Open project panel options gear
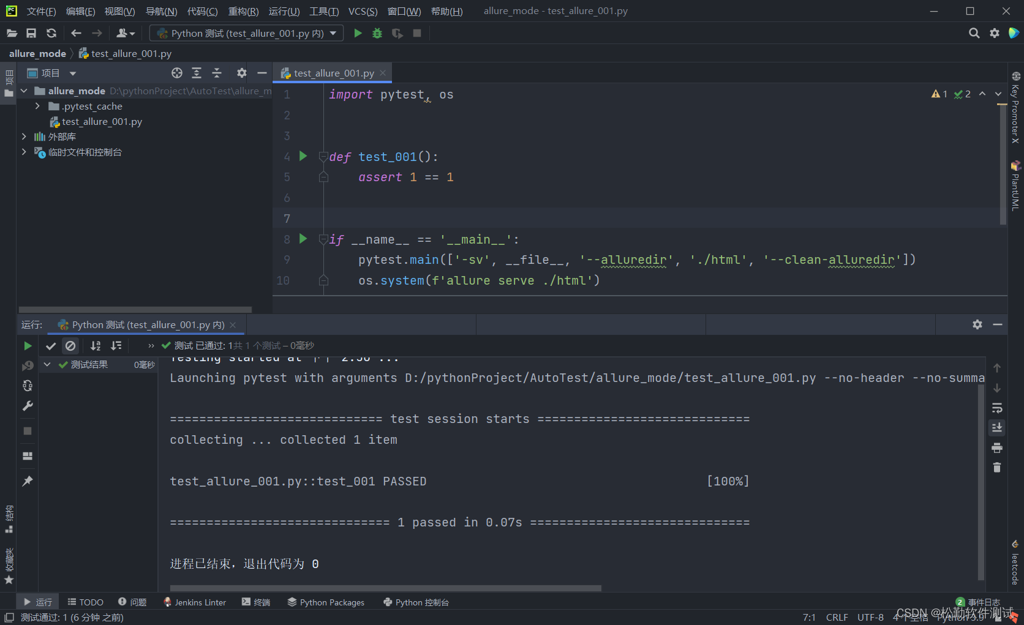Viewport: 1024px width, 625px height. coord(242,73)
